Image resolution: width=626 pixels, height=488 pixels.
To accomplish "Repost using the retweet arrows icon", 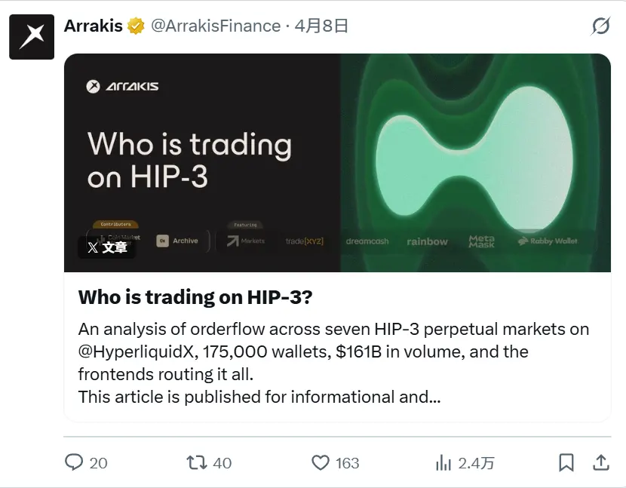I will (x=197, y=462).
